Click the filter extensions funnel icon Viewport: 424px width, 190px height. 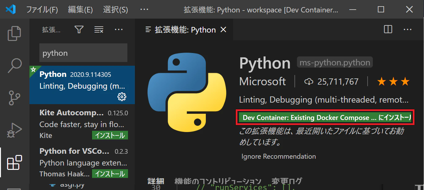pos(79,30)
